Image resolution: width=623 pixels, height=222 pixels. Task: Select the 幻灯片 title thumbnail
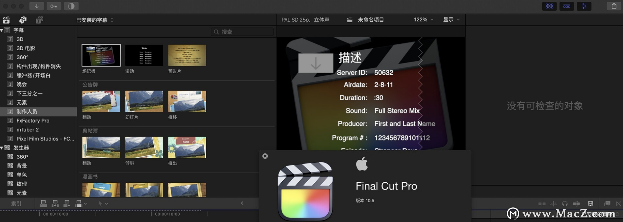(x=144, y=101)
